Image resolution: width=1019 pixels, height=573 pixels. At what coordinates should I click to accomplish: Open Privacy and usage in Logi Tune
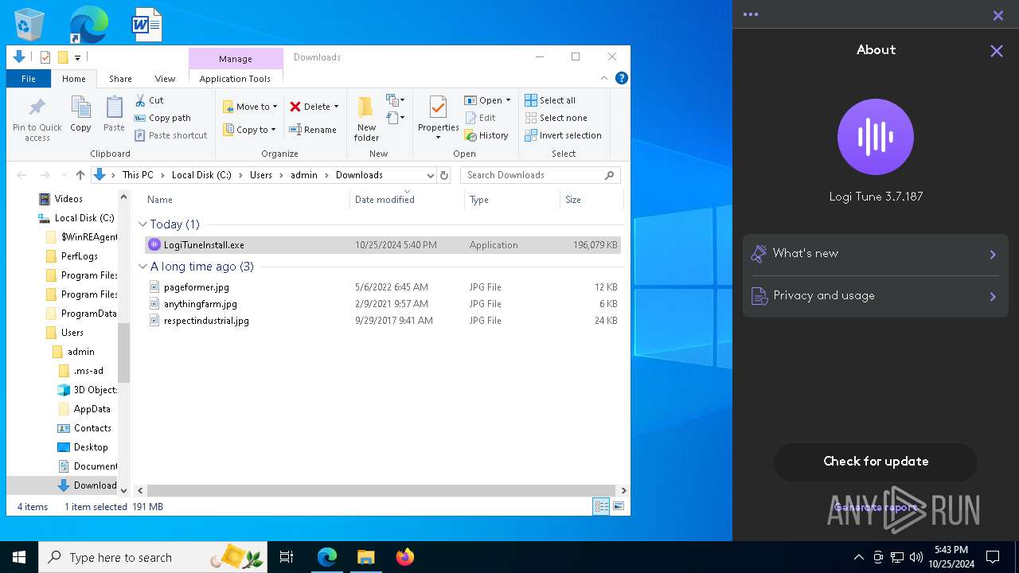tap(876, 296)
